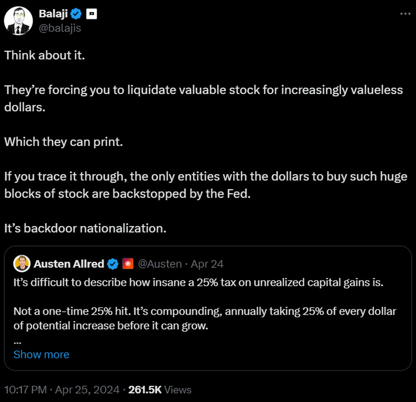416x402 pixels.
Task: Click the red affiliation badge beside Austen
Action: coord(128,264)
